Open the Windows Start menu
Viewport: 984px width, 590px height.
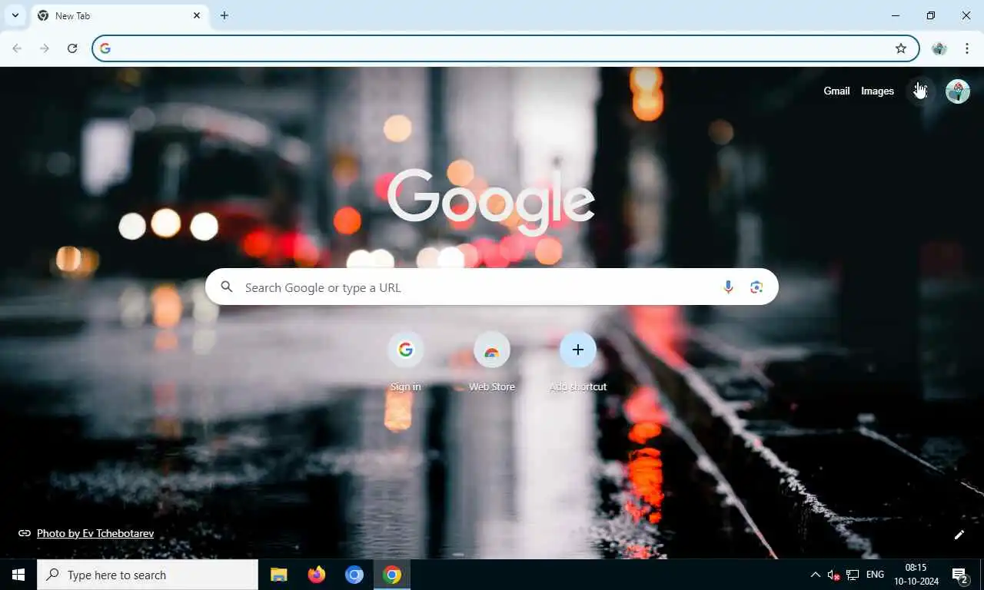tap(18, 575)
